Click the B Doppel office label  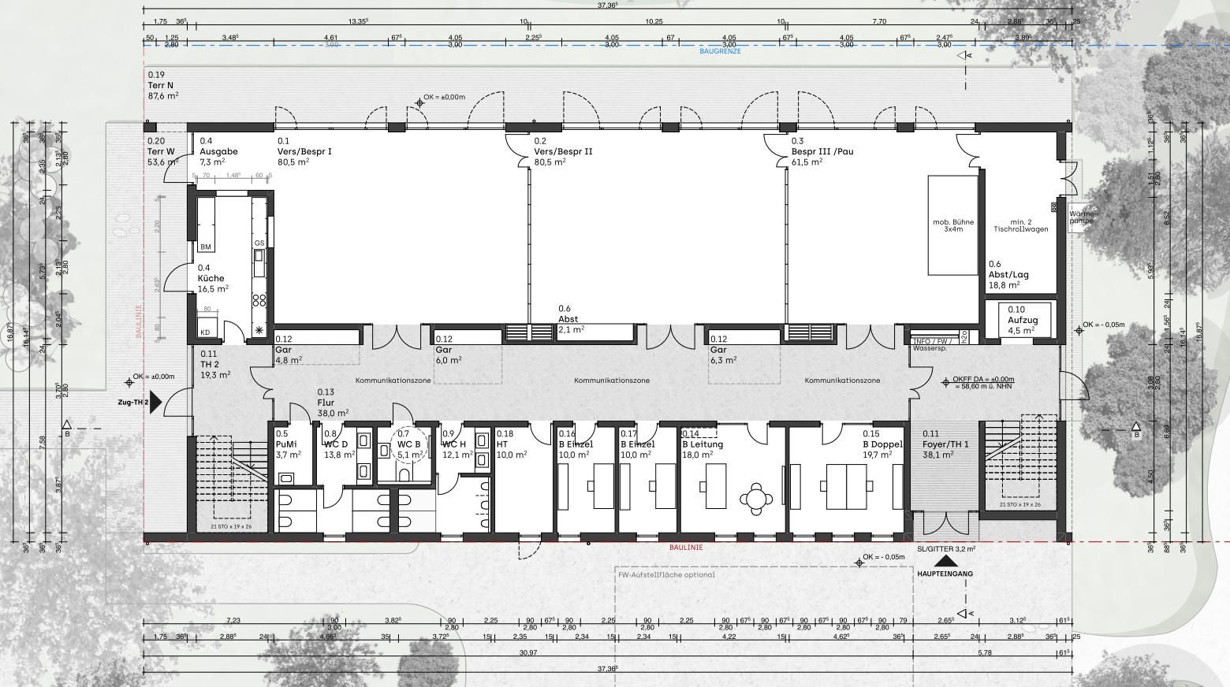click(881, 444)
